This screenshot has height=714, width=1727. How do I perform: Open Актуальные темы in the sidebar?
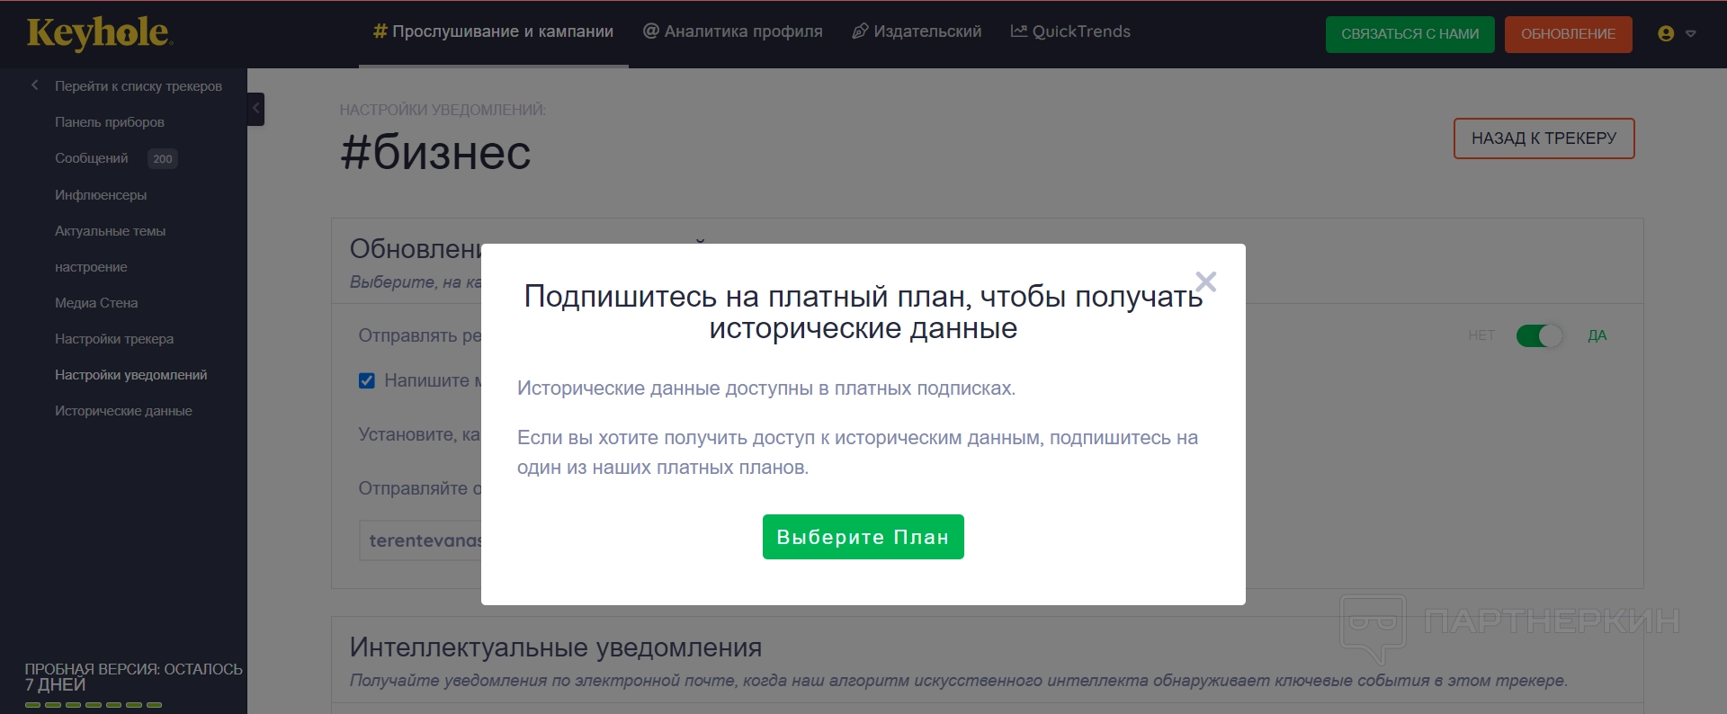pos(111,231)
